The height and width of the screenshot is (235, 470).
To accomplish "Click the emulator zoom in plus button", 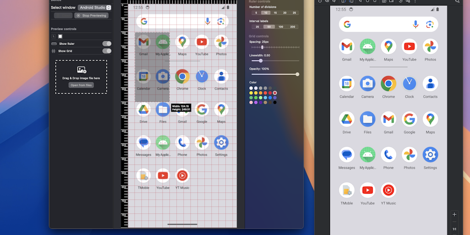I will 454,214.
